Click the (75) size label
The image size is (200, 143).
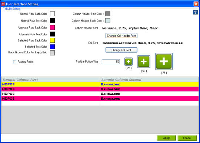pyautogui.click(x=164, y=73)
